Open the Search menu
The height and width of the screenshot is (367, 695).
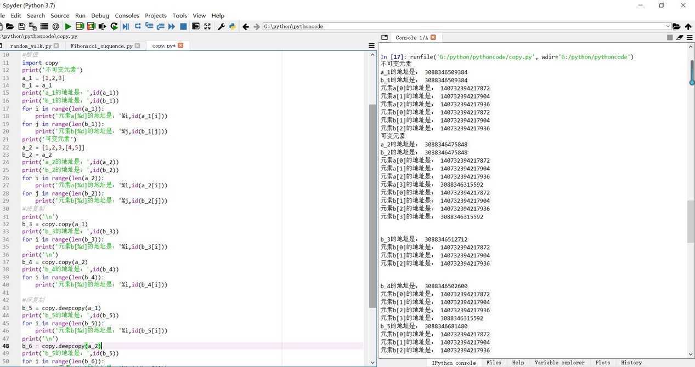coord(36,15)
